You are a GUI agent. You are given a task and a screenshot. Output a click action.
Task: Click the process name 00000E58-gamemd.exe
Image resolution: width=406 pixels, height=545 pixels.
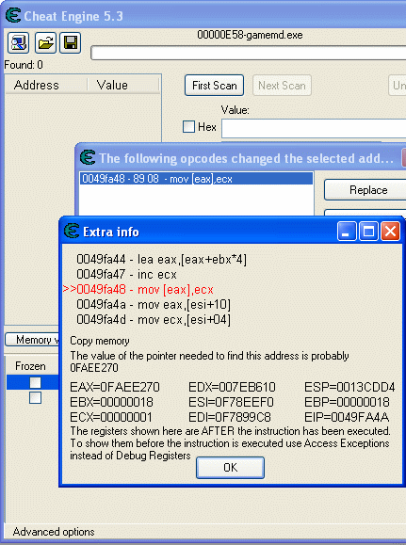click(250, 35)
